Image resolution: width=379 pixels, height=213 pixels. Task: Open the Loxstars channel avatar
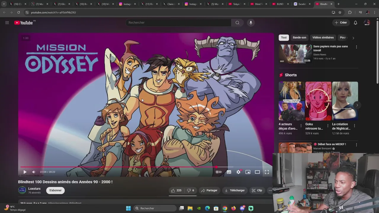[x=22, y=190]
